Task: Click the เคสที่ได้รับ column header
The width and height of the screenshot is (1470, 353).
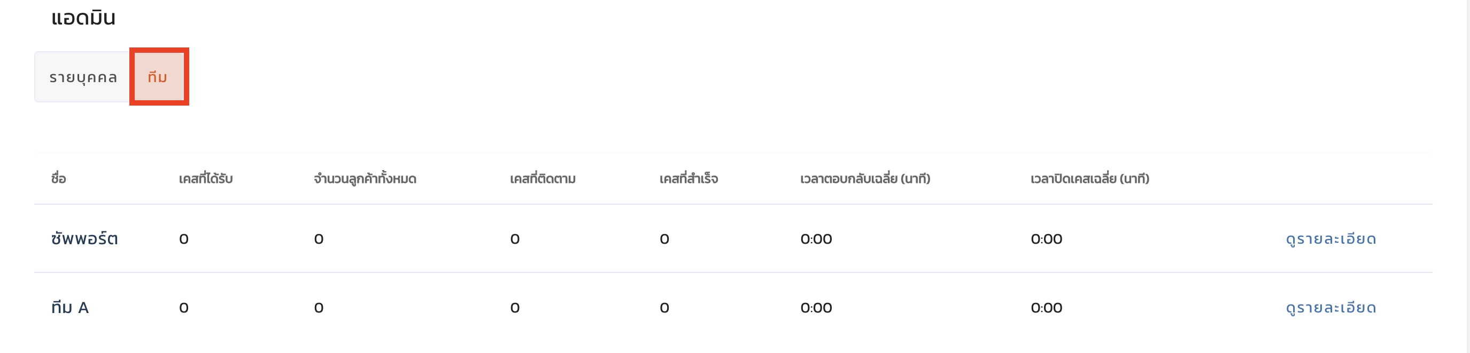Action: (x=205, y=179)
